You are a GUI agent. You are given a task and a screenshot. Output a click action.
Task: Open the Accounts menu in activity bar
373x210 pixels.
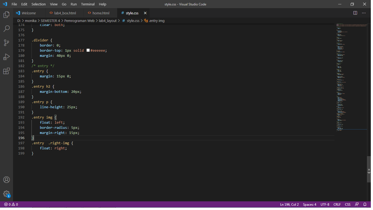[x=7, y=180]
